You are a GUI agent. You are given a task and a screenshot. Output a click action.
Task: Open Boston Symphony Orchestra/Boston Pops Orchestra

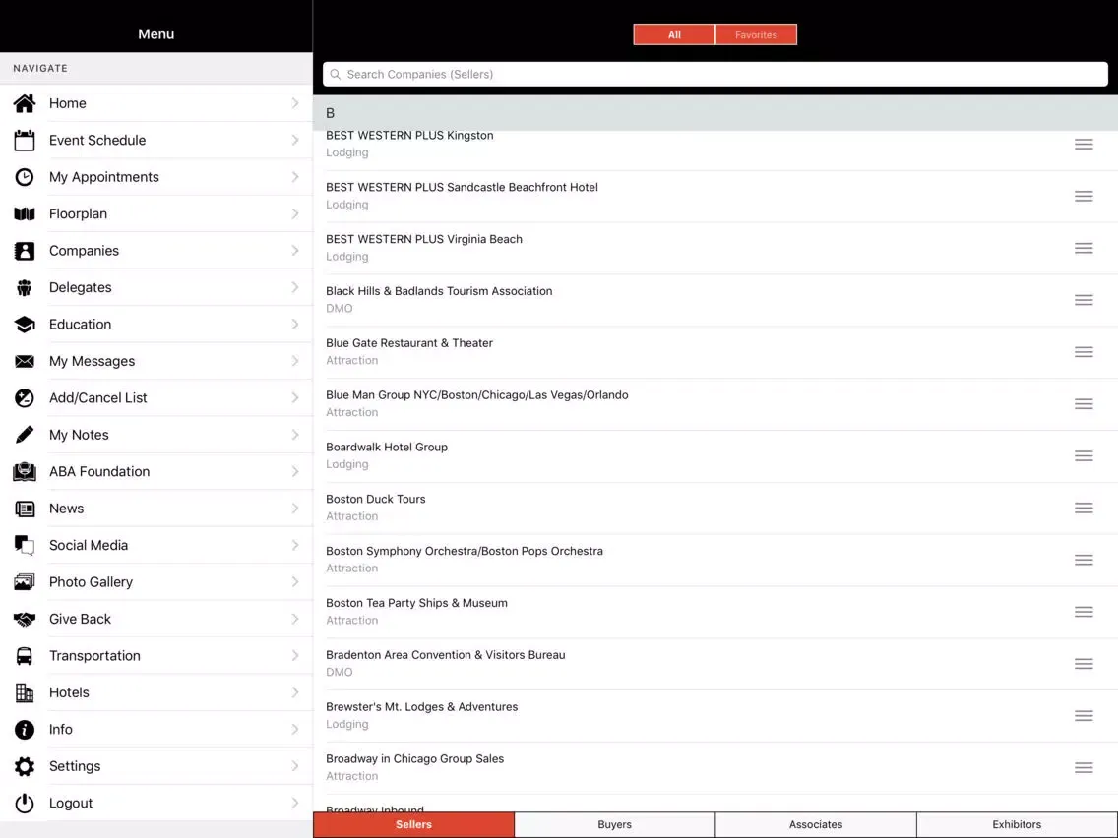pos(715,560)
